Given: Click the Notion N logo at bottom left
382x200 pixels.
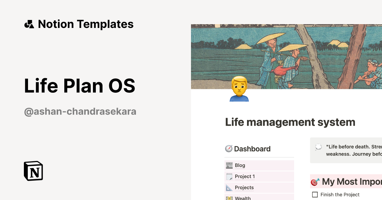Looking at the screenshot, I should (33, 171).
